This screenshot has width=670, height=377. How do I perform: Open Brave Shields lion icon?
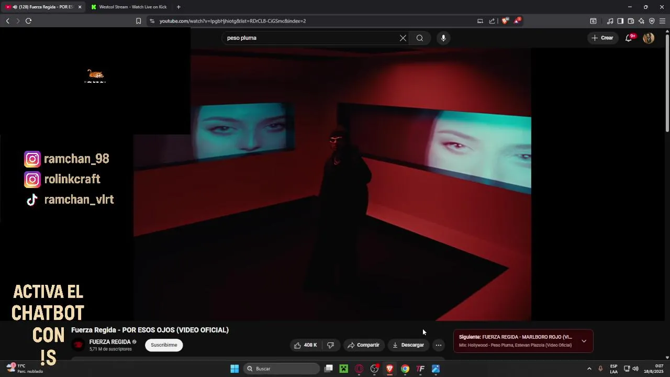(x=505, y=21)
